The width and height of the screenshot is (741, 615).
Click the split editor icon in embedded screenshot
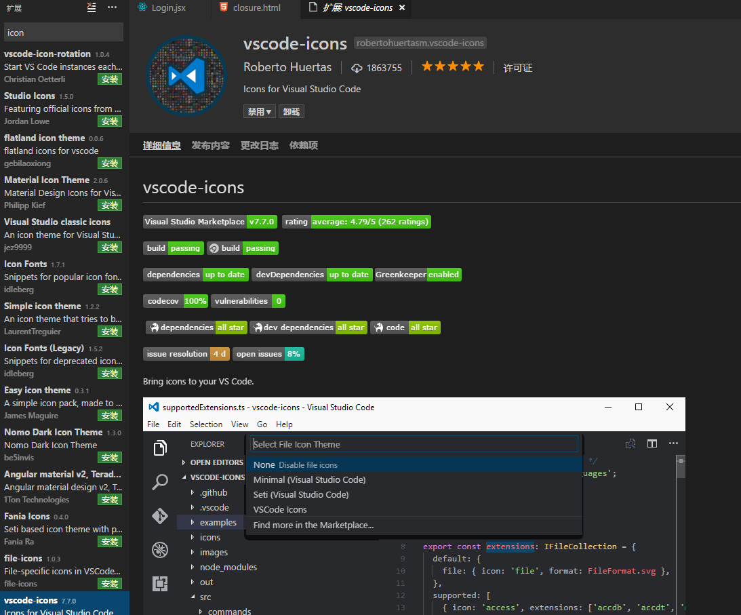tap(652, 443)
